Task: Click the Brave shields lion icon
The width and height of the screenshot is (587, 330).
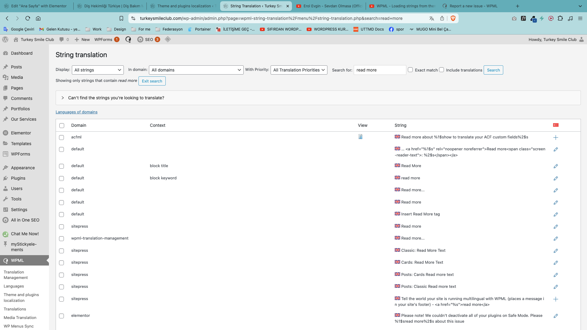Action: click(x=453, y=18)
